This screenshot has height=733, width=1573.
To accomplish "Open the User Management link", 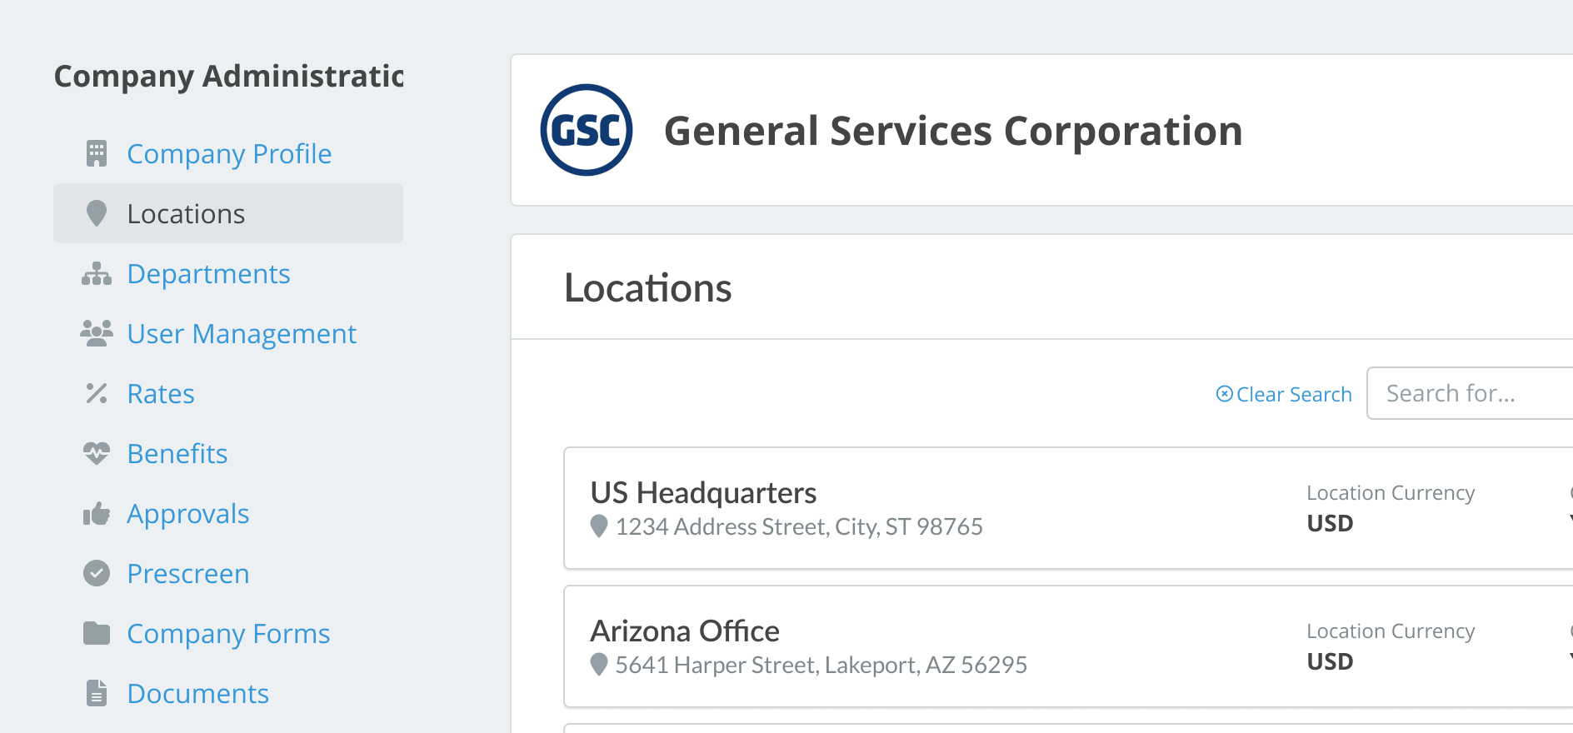I will pyautogui.click(x=242, y=333).
